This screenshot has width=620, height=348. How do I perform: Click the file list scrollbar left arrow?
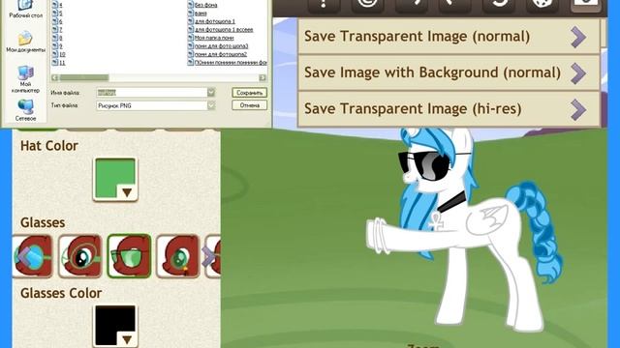(x=55, y=77)
